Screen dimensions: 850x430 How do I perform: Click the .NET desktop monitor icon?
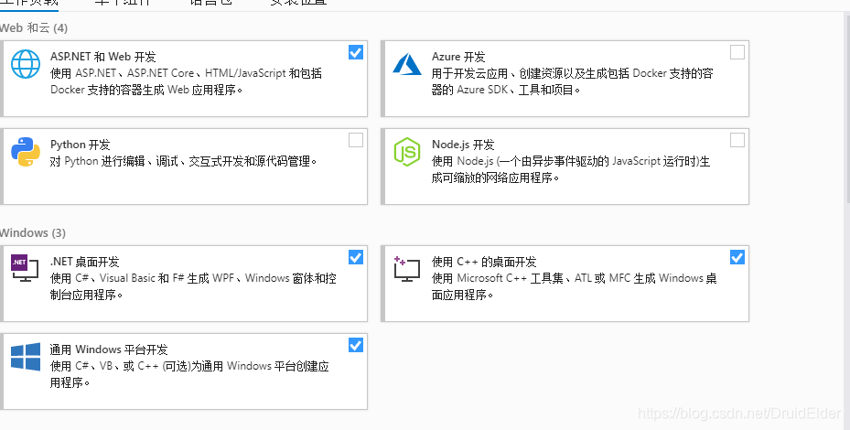(25, 268)
